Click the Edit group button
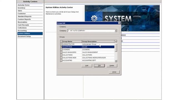This screenshot has width=178, height=100. (x=99, y=66)
